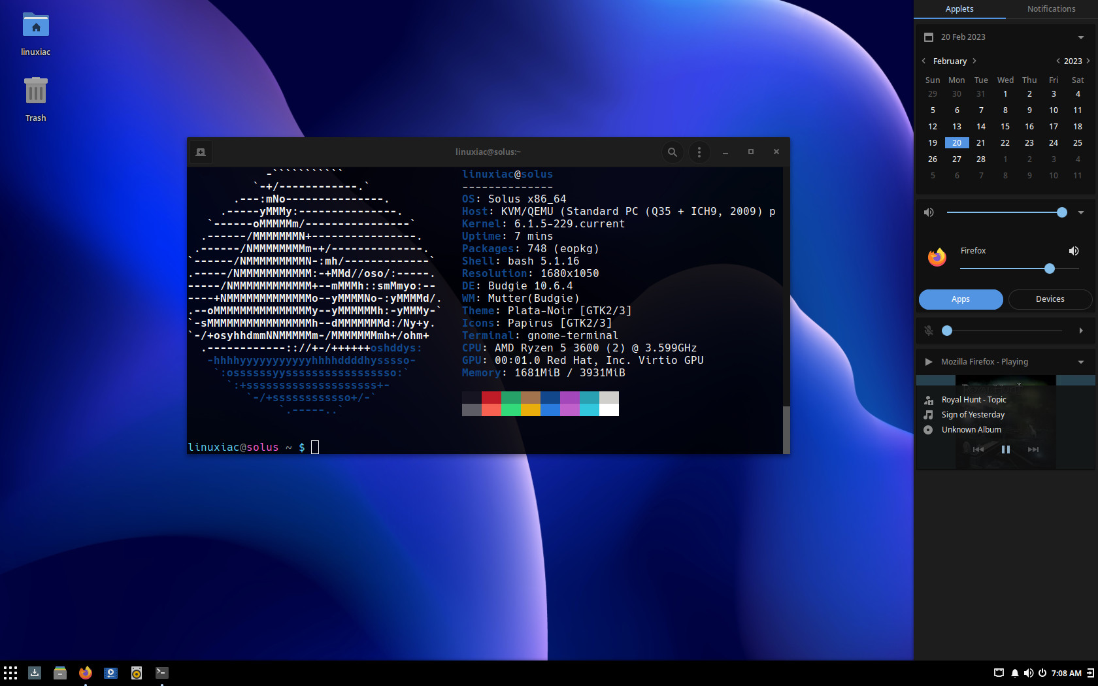Skip to the previous track
This screenshot has height=686, width=1098.
coord(978,449)
